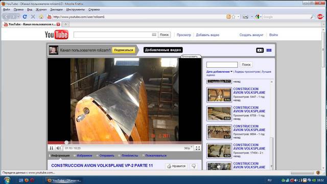Subscribe with the Подписаться button
The image size is (327, 184).
pos(124,50)
